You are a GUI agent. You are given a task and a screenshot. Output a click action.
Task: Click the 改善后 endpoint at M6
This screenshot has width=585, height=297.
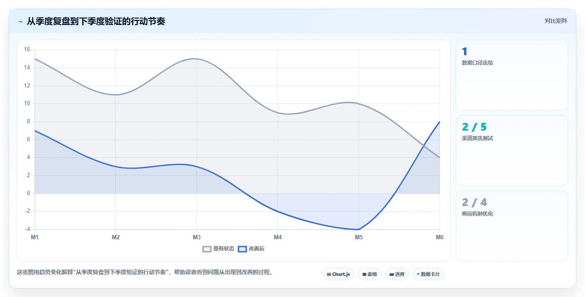439,122
